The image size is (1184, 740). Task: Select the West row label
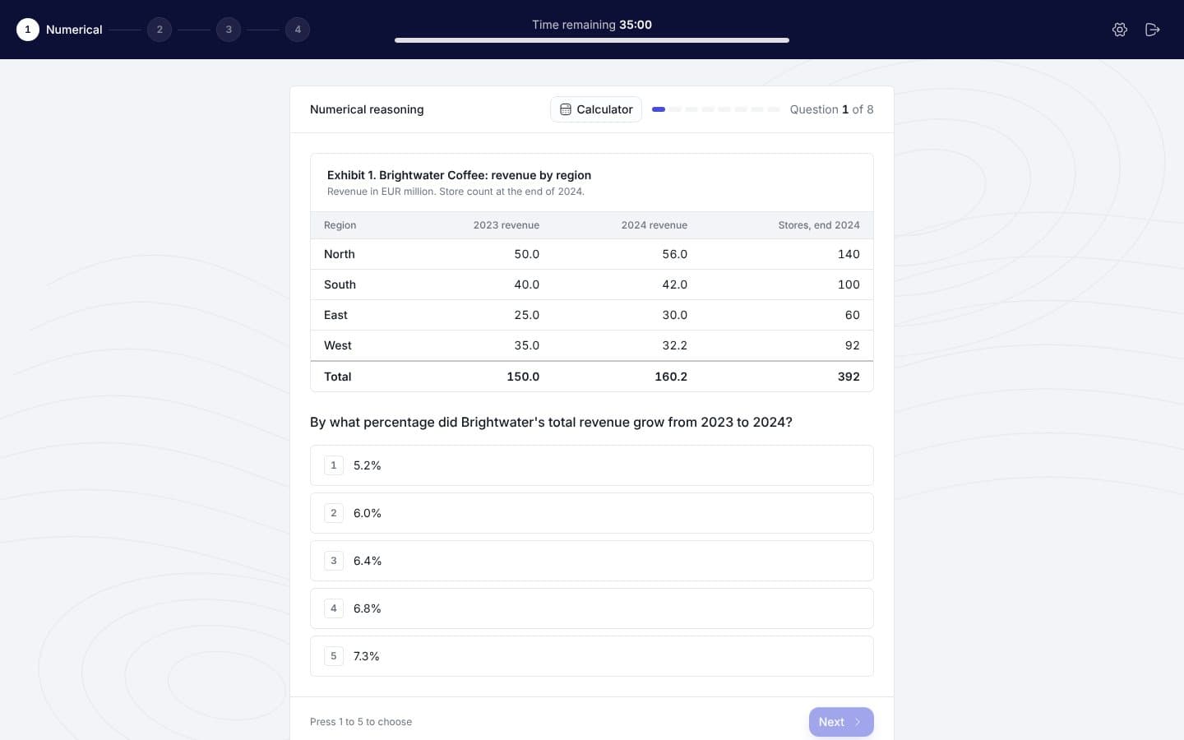click(338, 345)
